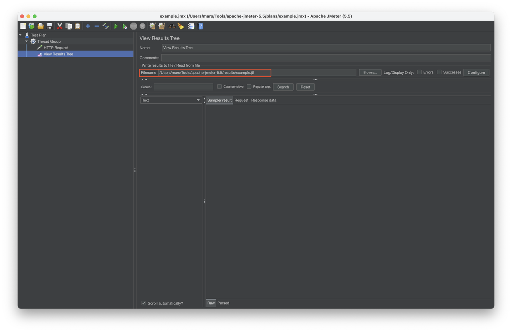Select the Parsed tab
Screen dimensions: 512x332
coord(223,303)
